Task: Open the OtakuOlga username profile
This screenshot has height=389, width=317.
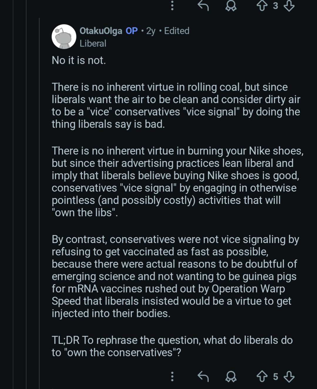Action: tap(101, 31)
